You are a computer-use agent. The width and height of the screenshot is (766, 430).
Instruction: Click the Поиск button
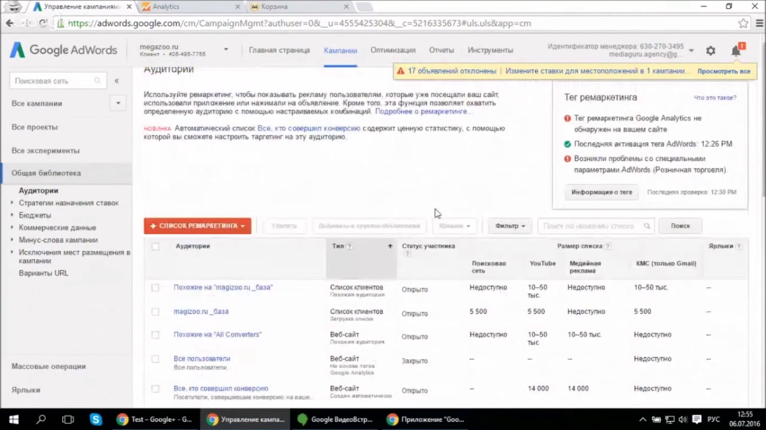pyautogui.click(x=680, y=226)
